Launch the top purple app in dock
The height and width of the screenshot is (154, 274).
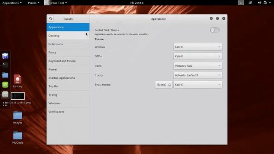pos(5,56)
